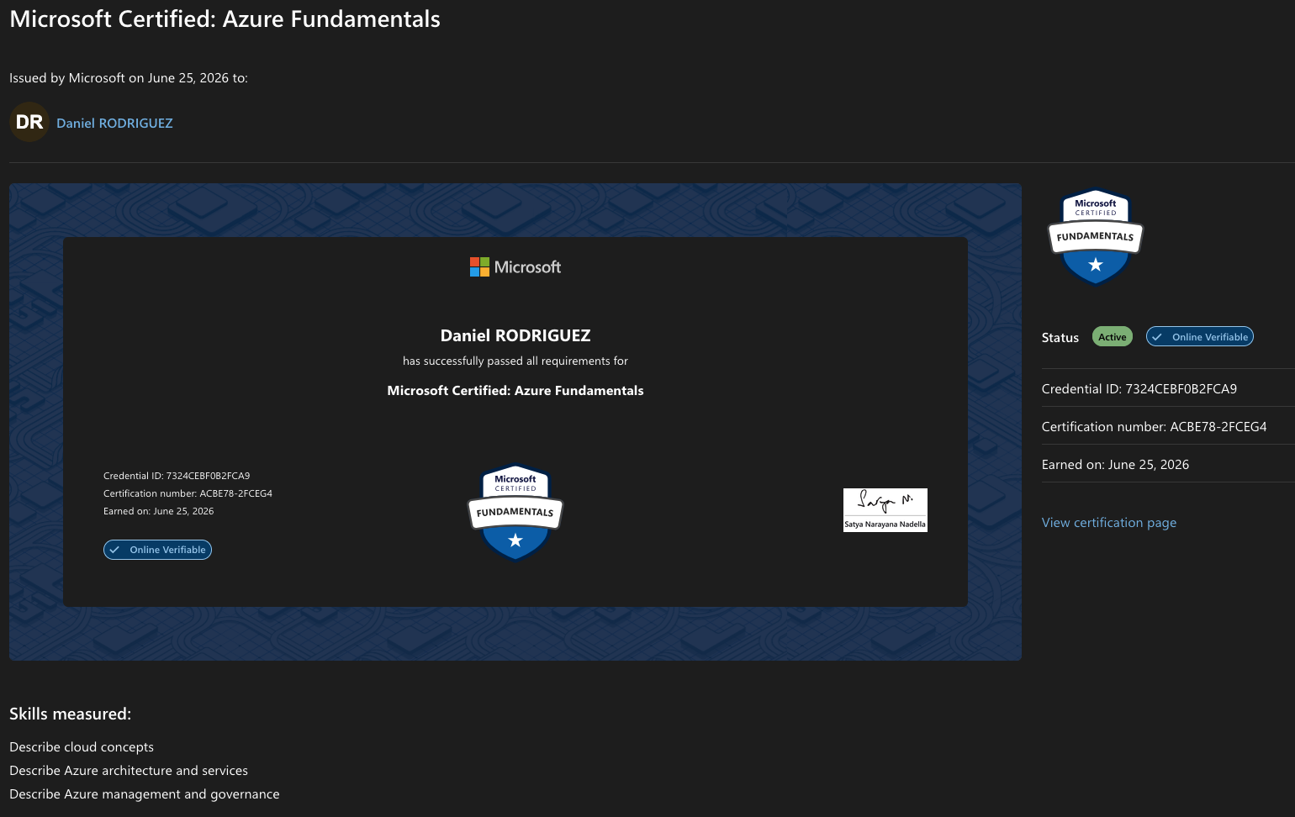Click the page title Azure Fundamentals heading
This screenshot has height=817, width=1295.
pyautogui.click(x=225, y=19)
